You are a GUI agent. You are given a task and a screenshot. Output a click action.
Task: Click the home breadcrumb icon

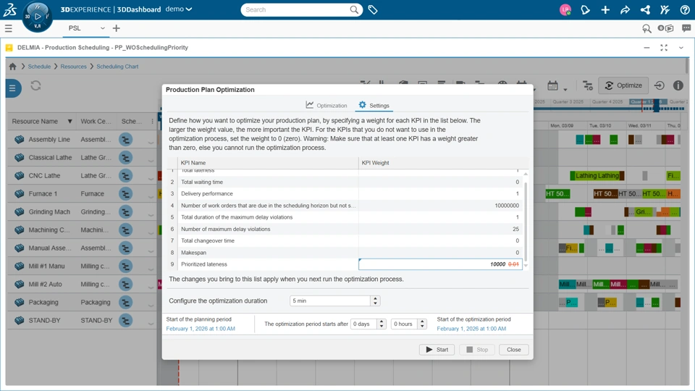[12, 67]
